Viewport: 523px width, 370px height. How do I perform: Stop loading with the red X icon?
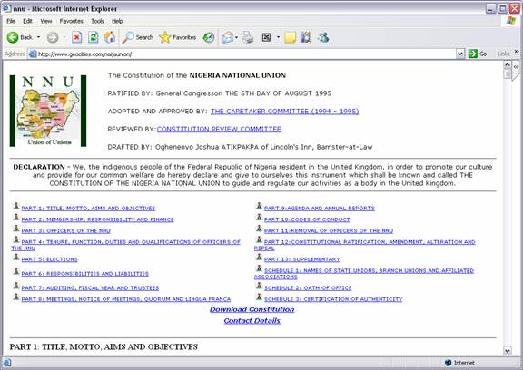76,37
